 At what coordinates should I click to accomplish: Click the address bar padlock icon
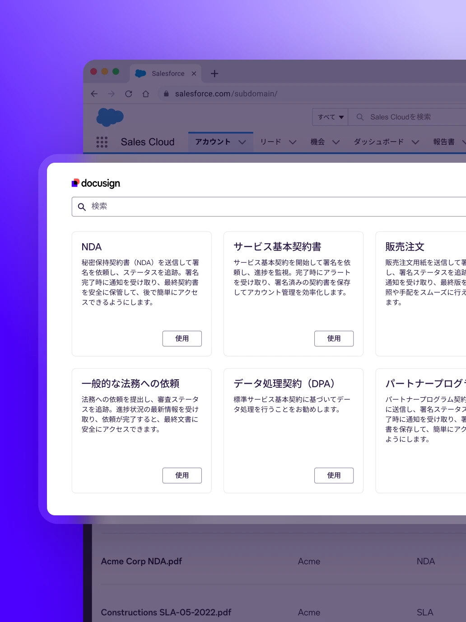pos(166,94)
